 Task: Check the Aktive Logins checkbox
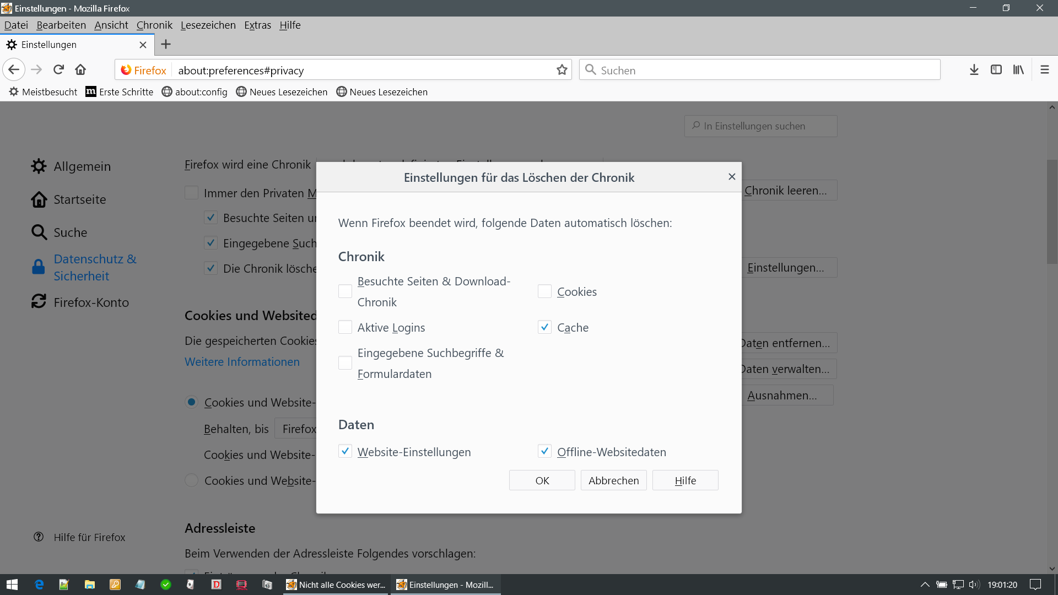(345, 327)
